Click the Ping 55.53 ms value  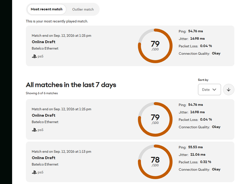(x=195, y=147)
